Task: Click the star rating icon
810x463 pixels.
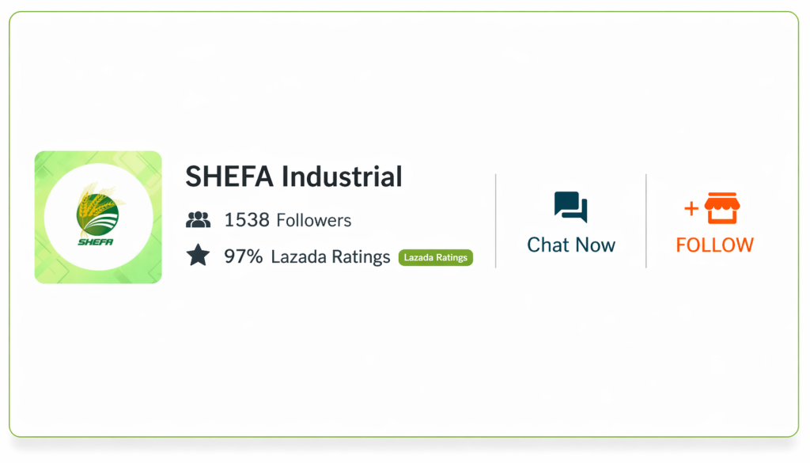Action: click(198, 256)
